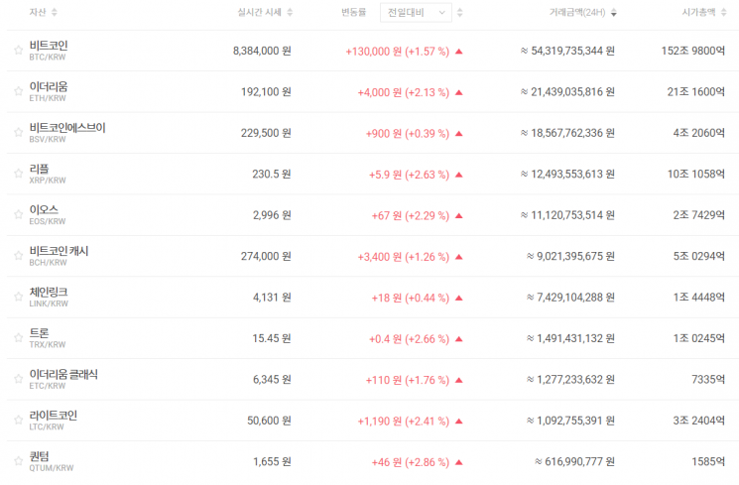The width and height of the screenshot is (739, 485).
Task: Open the 트론 asset name
Action: (39, 333)
